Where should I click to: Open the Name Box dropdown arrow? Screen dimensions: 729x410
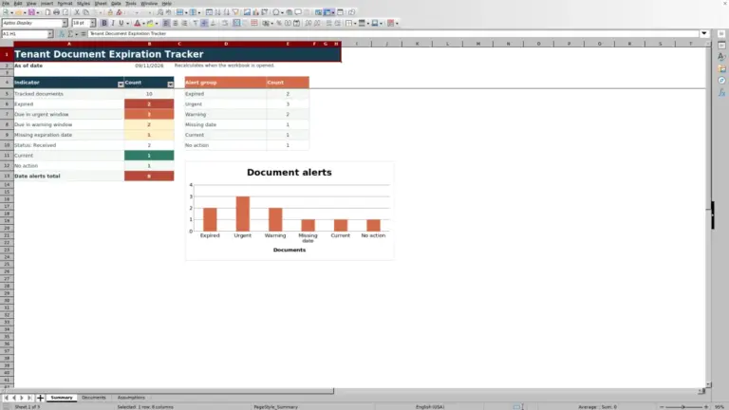point(50,34)
